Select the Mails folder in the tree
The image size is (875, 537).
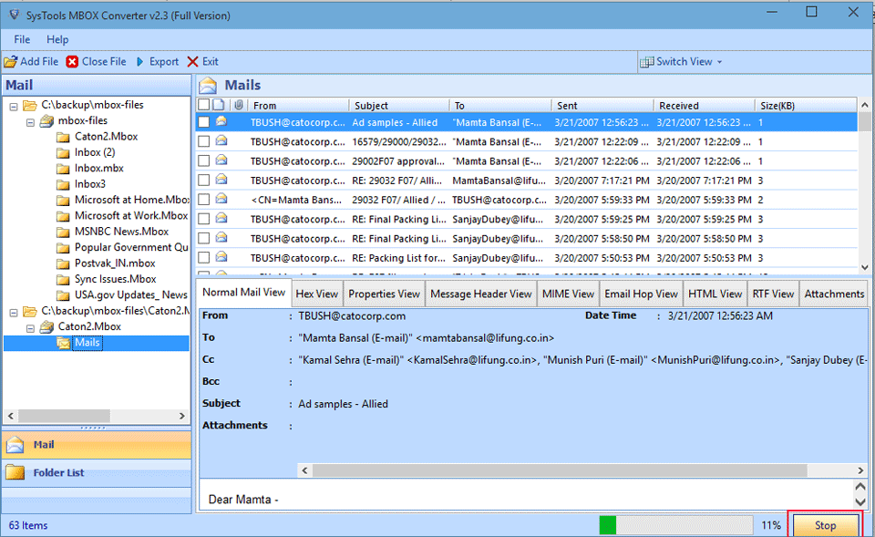tap(87, 343)
